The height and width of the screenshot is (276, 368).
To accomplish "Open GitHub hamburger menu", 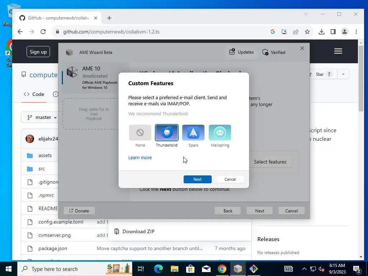I will pyautogui.click(x=338, y=51).
